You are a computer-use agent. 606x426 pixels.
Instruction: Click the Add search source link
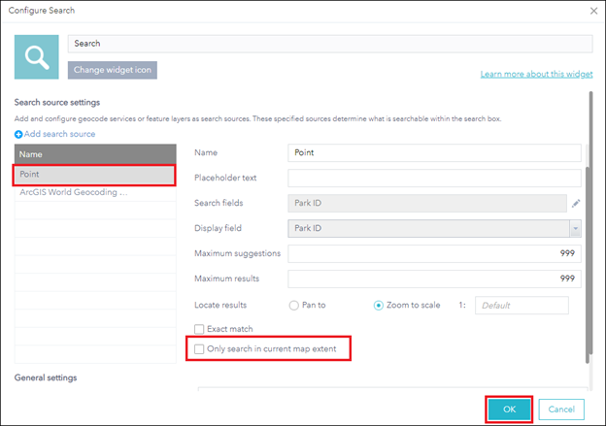point(60,134)
